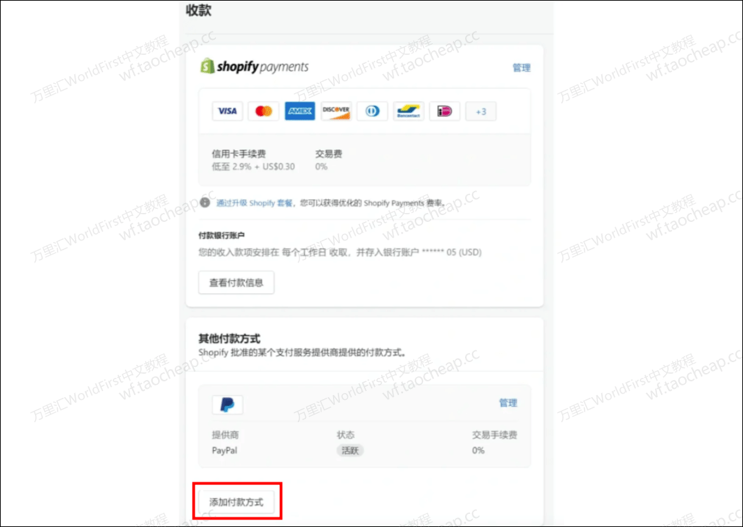
Task: Click the 添加付款方式 button
Action: 236,502
